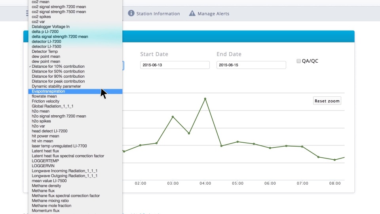Screen dimensions: 380x214
Task: Open the Manage Alerts tab
Action: pyautogui.click(x=213, y=13)
